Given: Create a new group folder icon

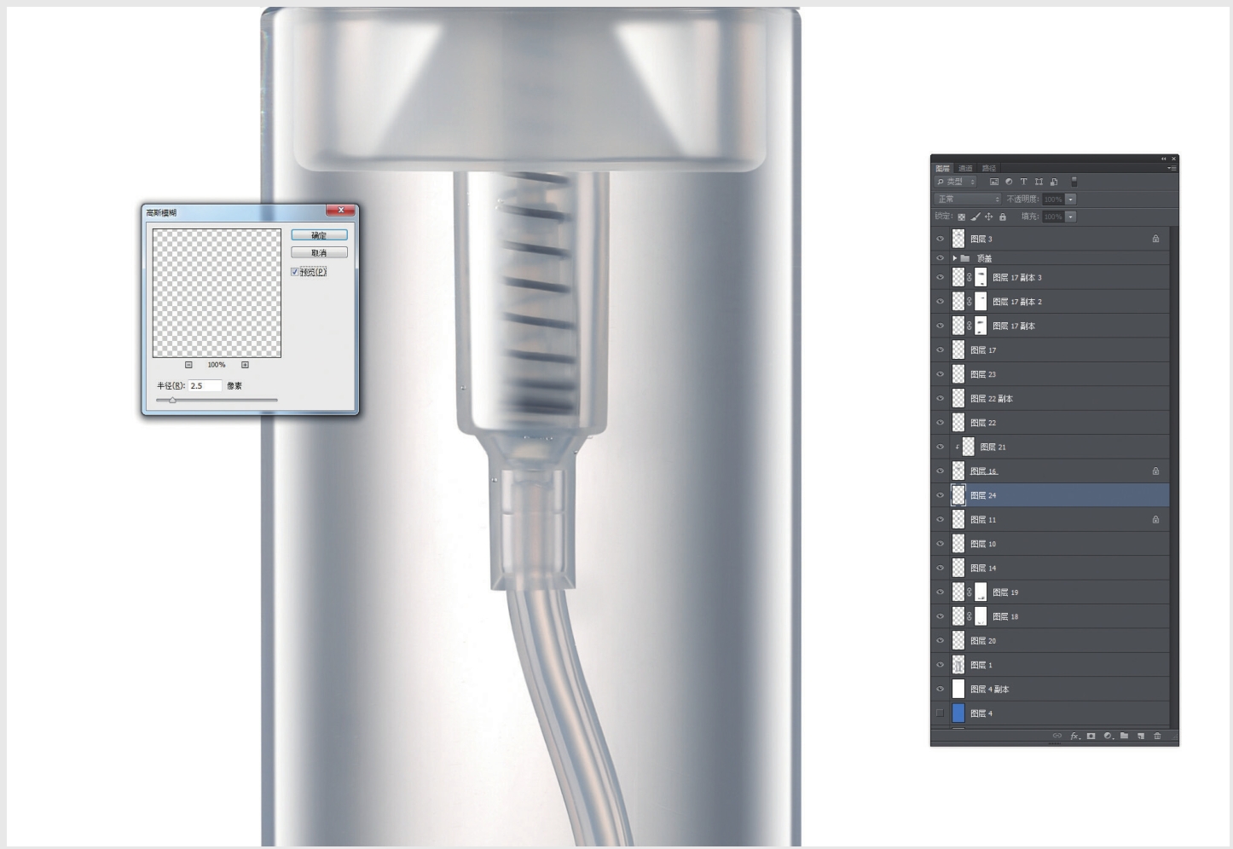Looking at the screenshot, I should pos(1124,736).
